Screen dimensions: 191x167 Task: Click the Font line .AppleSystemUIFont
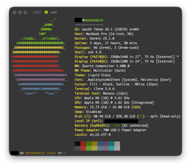(x=123, y=80)
